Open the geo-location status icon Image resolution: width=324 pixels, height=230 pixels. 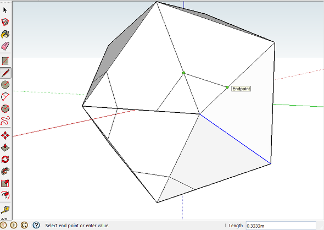[3, 225]
